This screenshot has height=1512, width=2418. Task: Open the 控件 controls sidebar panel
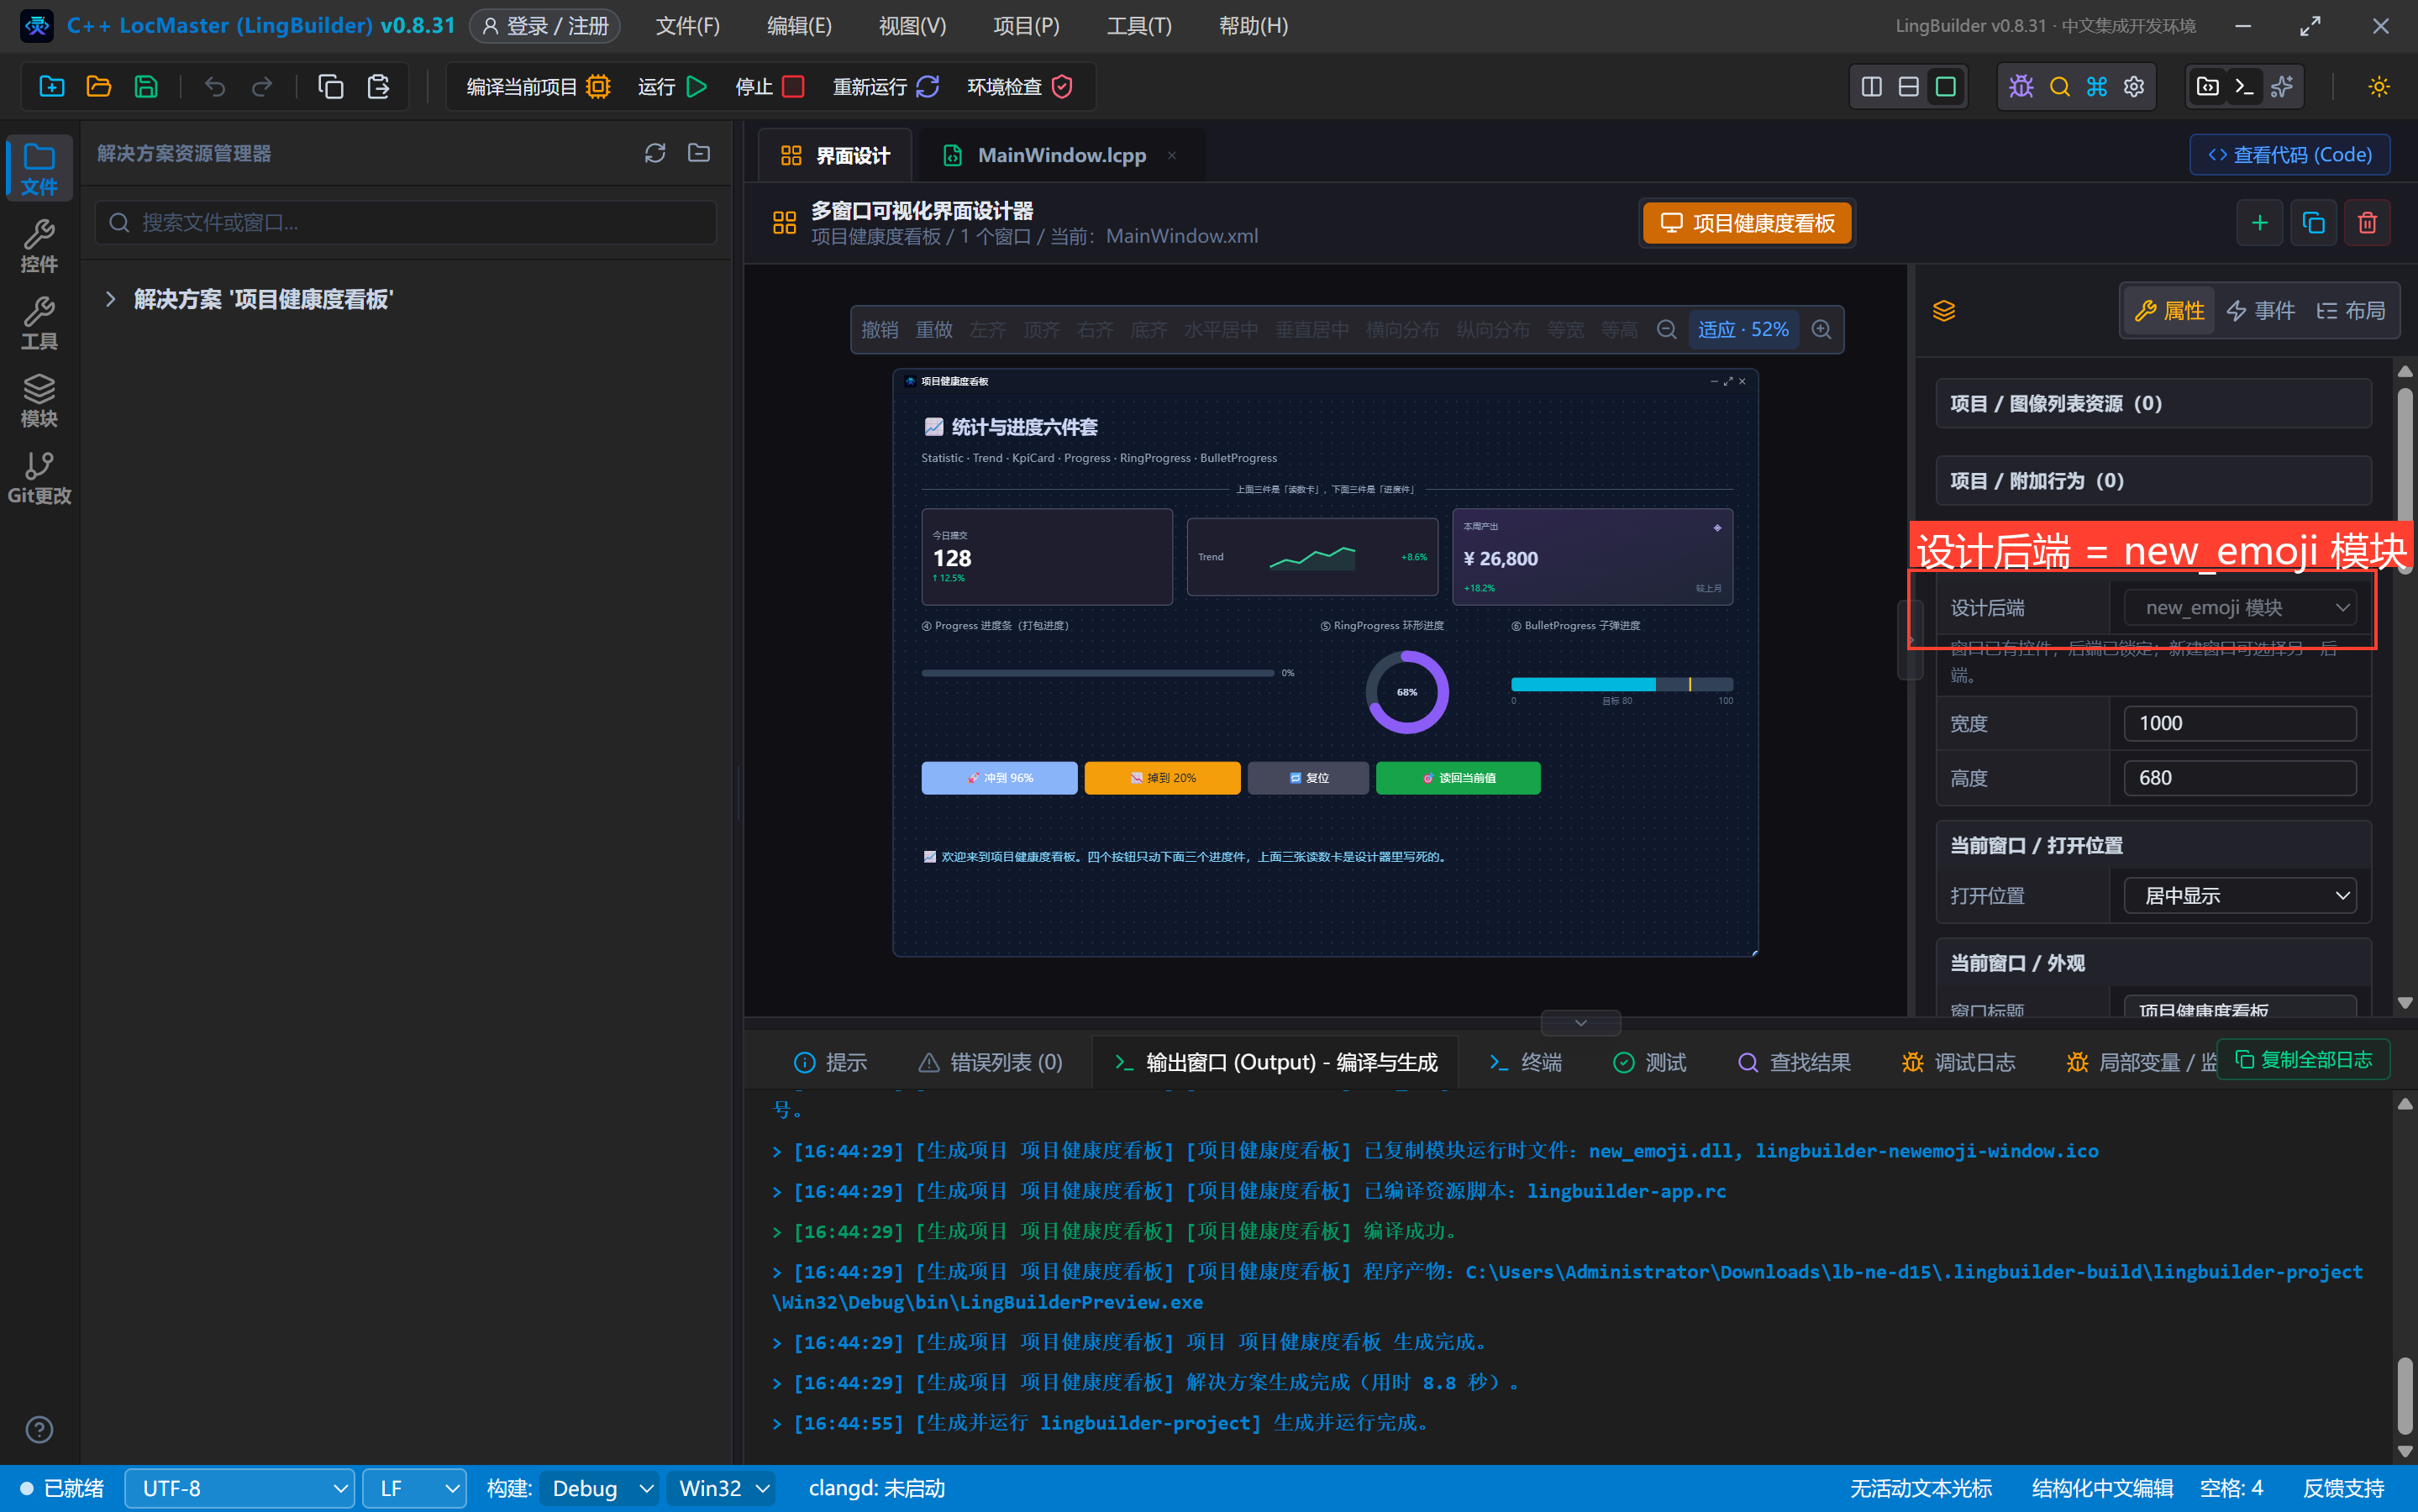click(x=39, y=246)
